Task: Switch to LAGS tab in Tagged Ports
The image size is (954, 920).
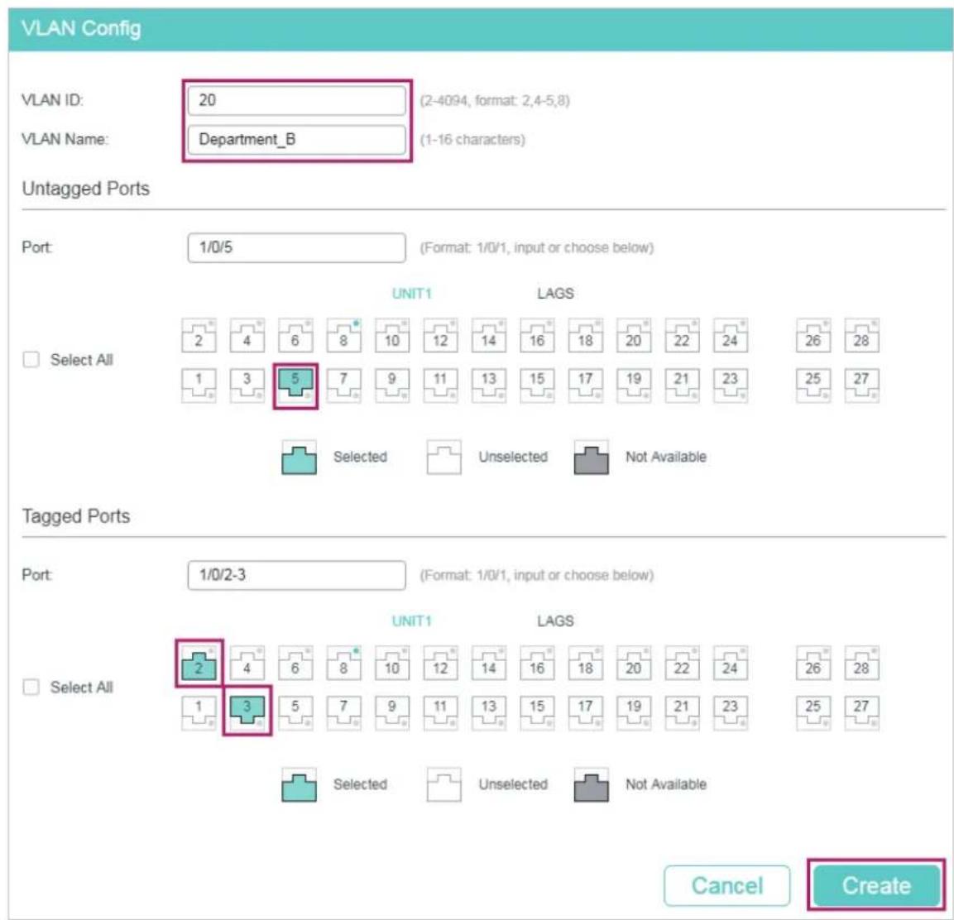Action: [555, 621]
